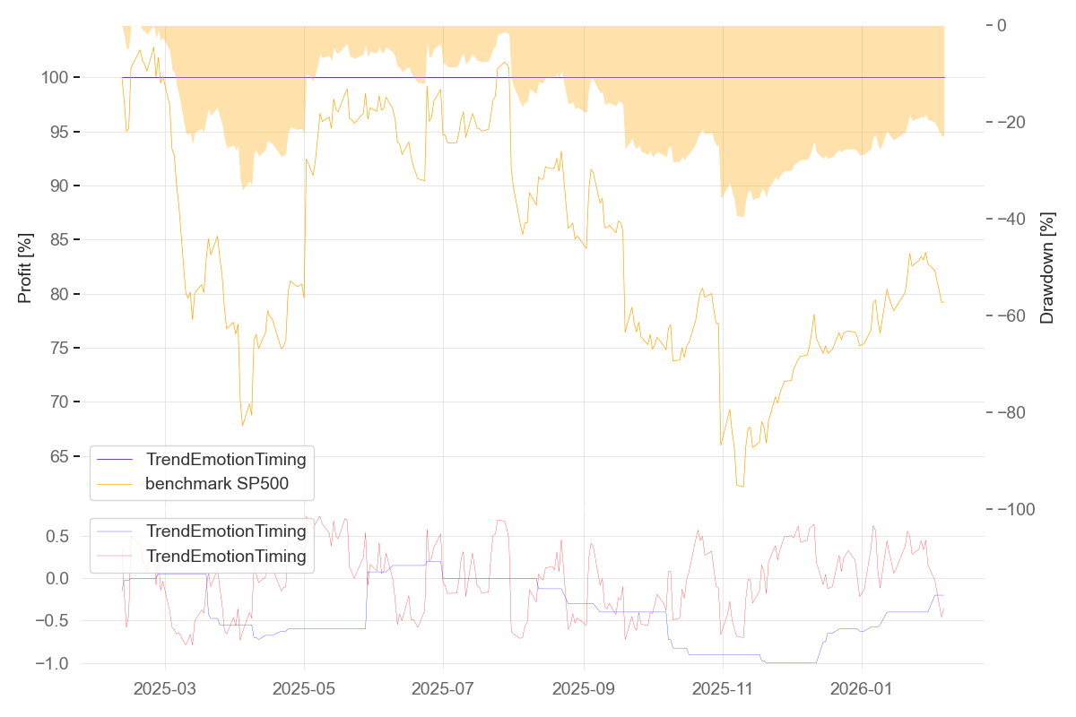Click the 2025-03 date tick label

tap(165, 688)
